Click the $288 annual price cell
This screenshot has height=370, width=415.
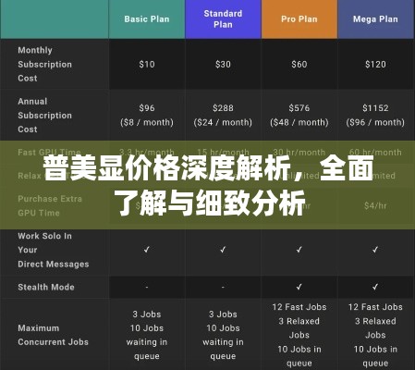tap(223, 115)
